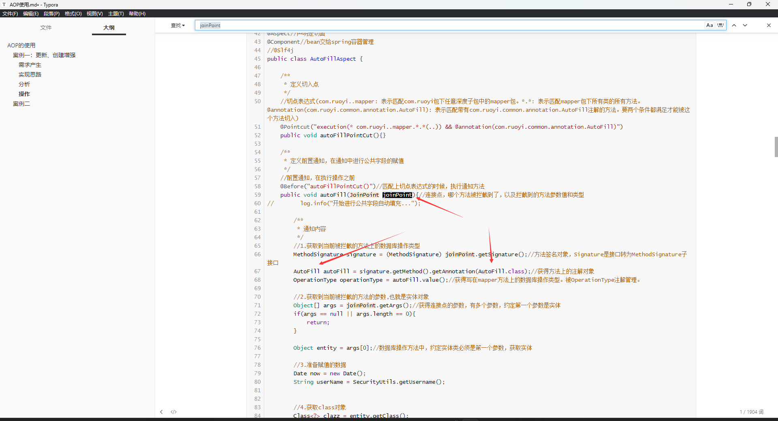The height and width of the screenshot is (421, 778).
Task: Open the 主题(T) menu
Action: click(116, 13)
